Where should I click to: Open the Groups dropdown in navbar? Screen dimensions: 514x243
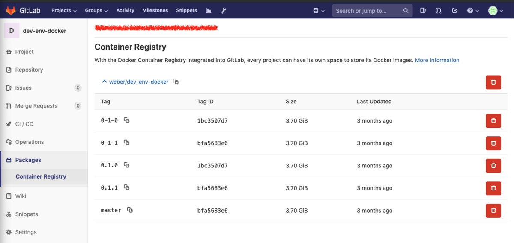(x=96, y=10)
